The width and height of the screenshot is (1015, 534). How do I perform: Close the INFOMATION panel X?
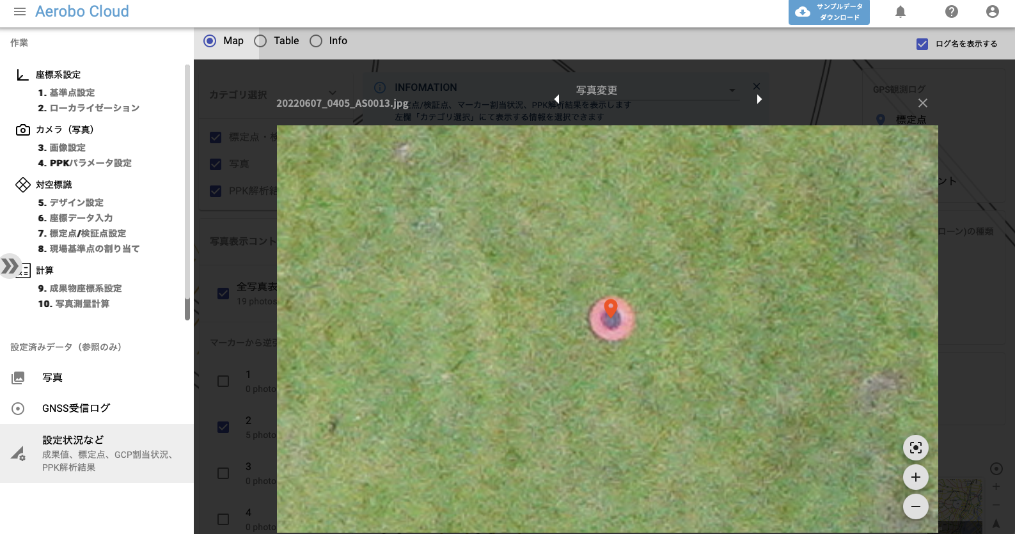point(757,86)
